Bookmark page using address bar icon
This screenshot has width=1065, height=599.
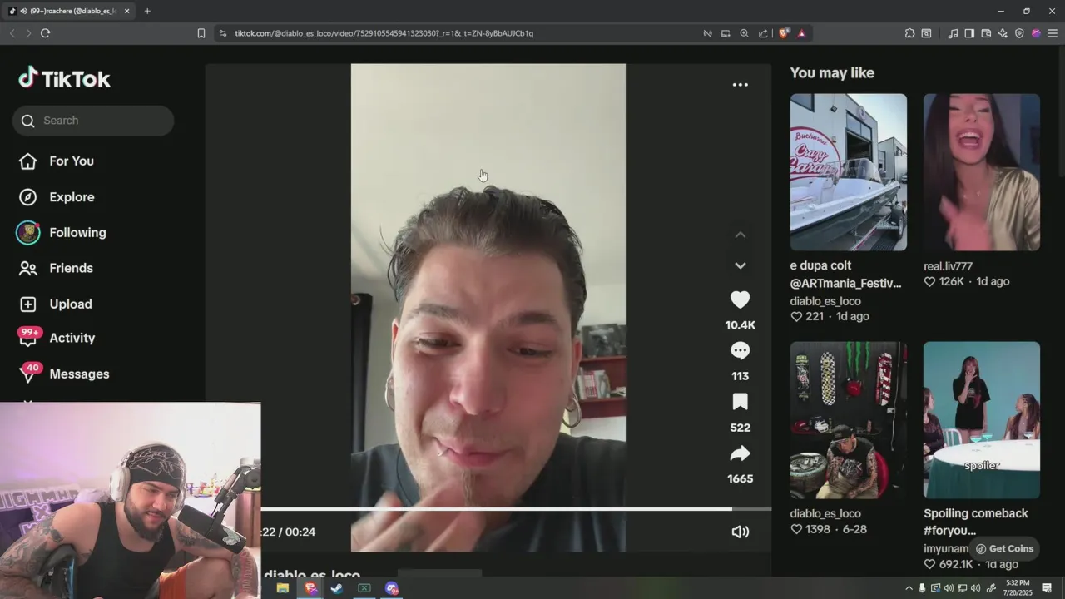[201, 33]
